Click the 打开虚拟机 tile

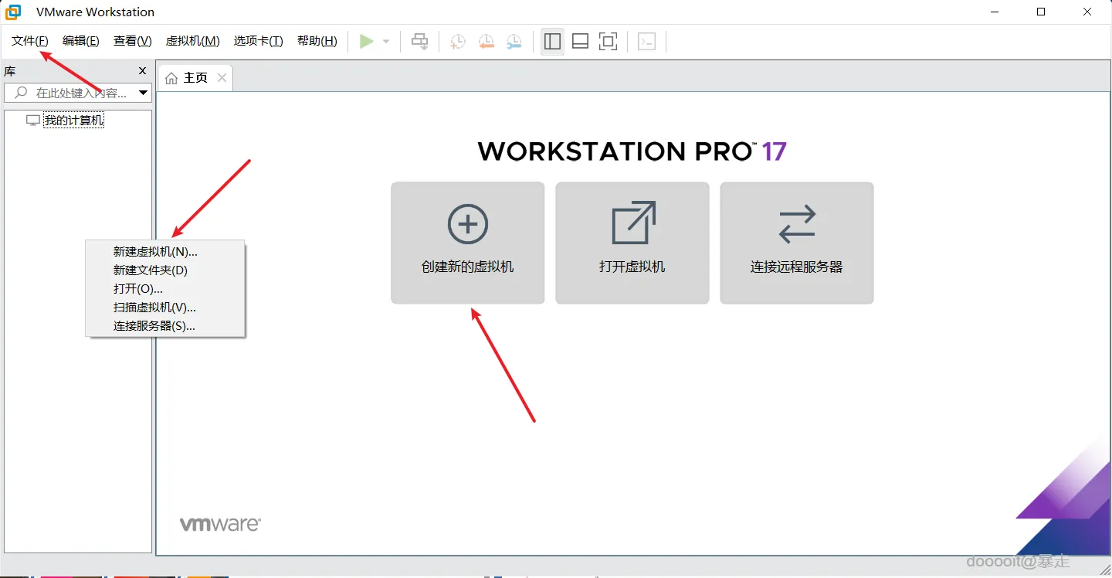(x=632, y=243)
